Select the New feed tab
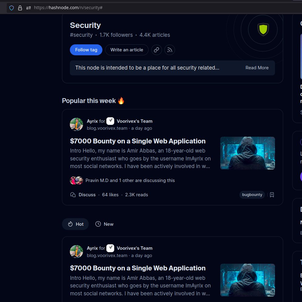Viewport: 302px width, 302px height. pos(105,224)
